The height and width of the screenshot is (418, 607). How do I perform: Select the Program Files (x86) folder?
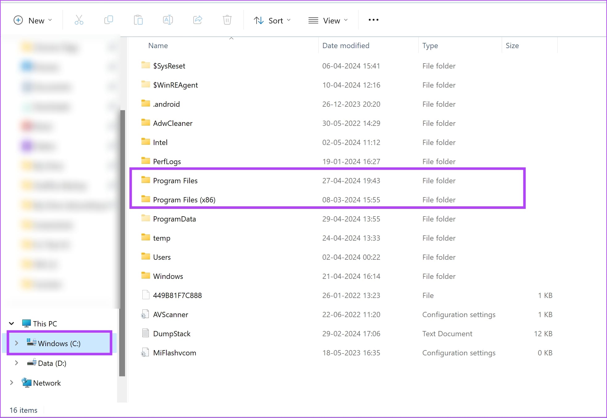click(x=184, y=200)
